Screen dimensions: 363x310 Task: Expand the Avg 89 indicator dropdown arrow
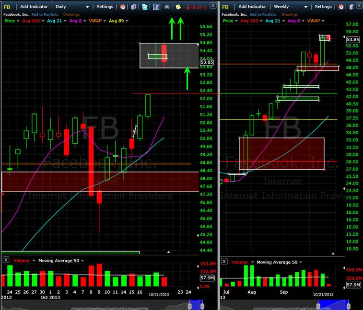pos(127,21)
